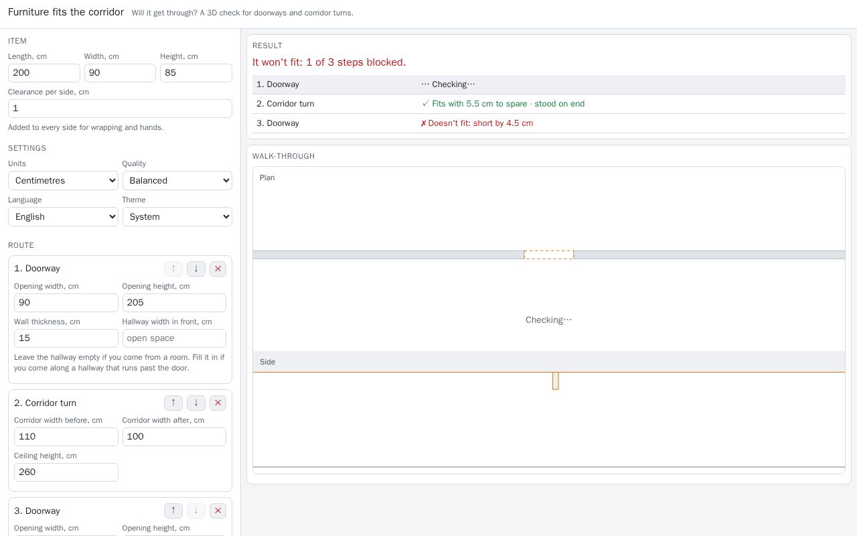Delete the Corridor turn step
This screenshot has width=857, height=536.
(x=218, y=403)
